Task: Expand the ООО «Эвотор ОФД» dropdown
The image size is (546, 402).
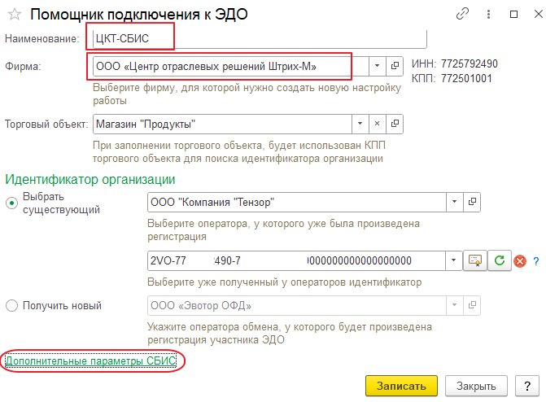Action: [x=454, y=305]
